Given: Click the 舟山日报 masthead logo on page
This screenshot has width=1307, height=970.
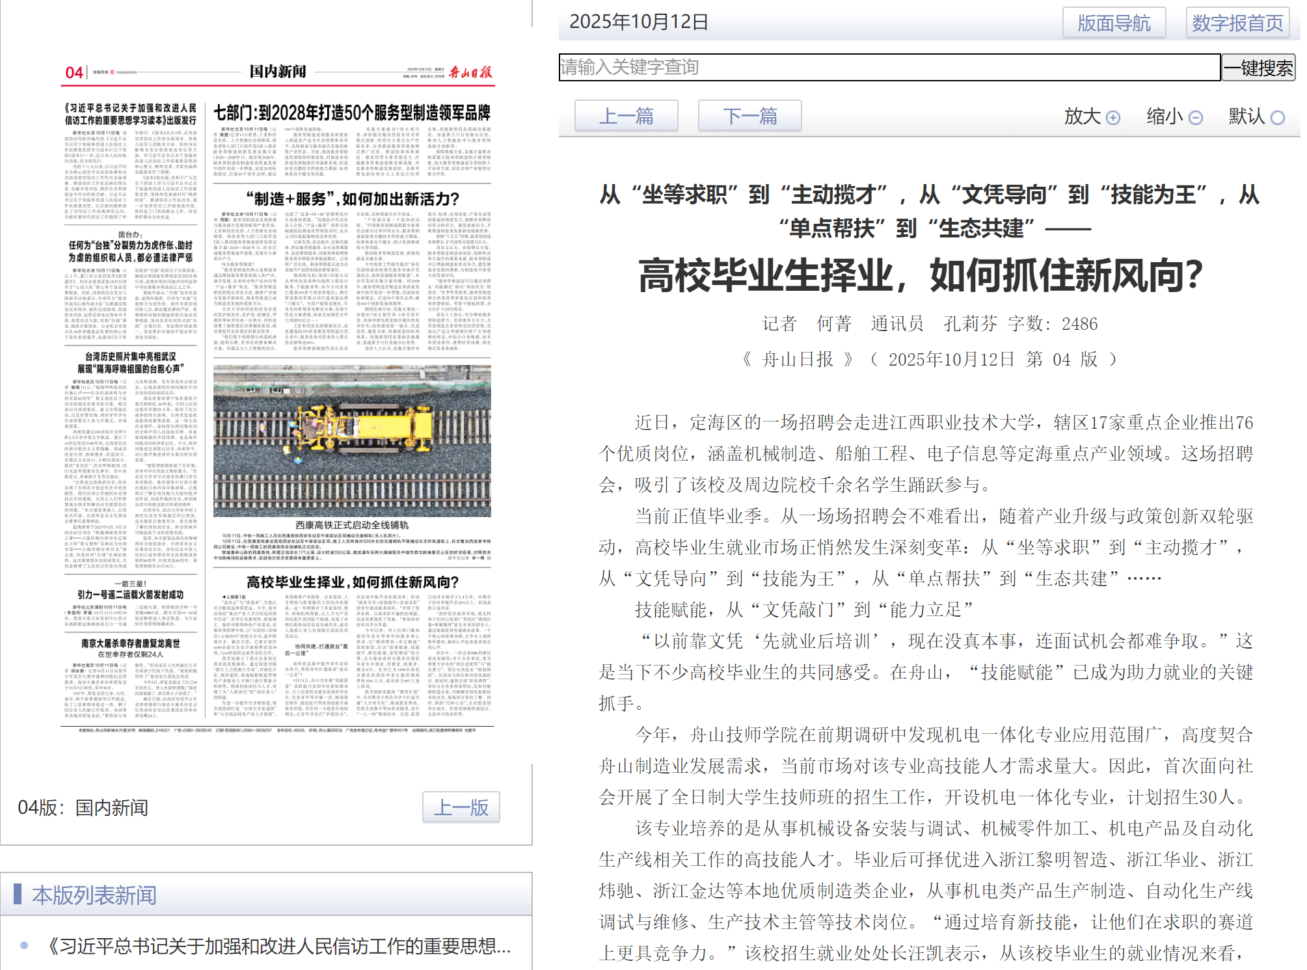Looking at the screenshot, I should point(470,72).
